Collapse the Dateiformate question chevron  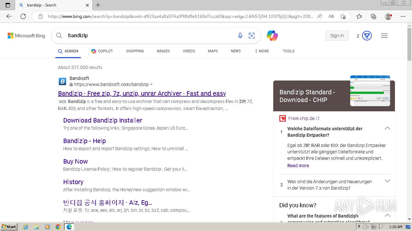click(388, 128)
